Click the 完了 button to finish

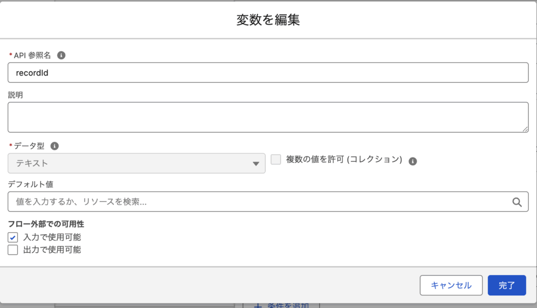click(x=507, y=285)
